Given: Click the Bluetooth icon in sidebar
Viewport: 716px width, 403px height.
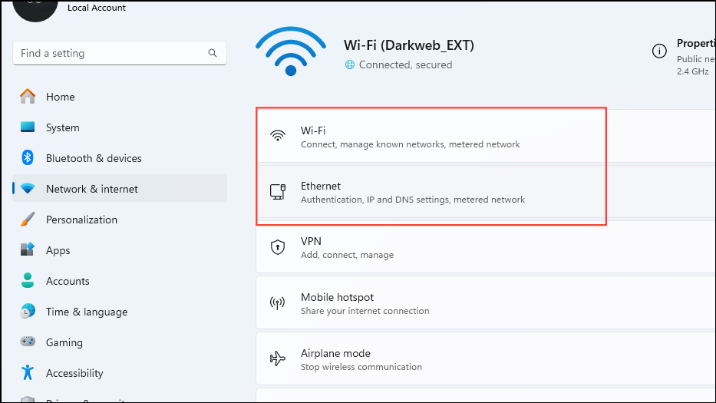Looking at the screenshot, I should pyautogui.click(x=28, y=157).
